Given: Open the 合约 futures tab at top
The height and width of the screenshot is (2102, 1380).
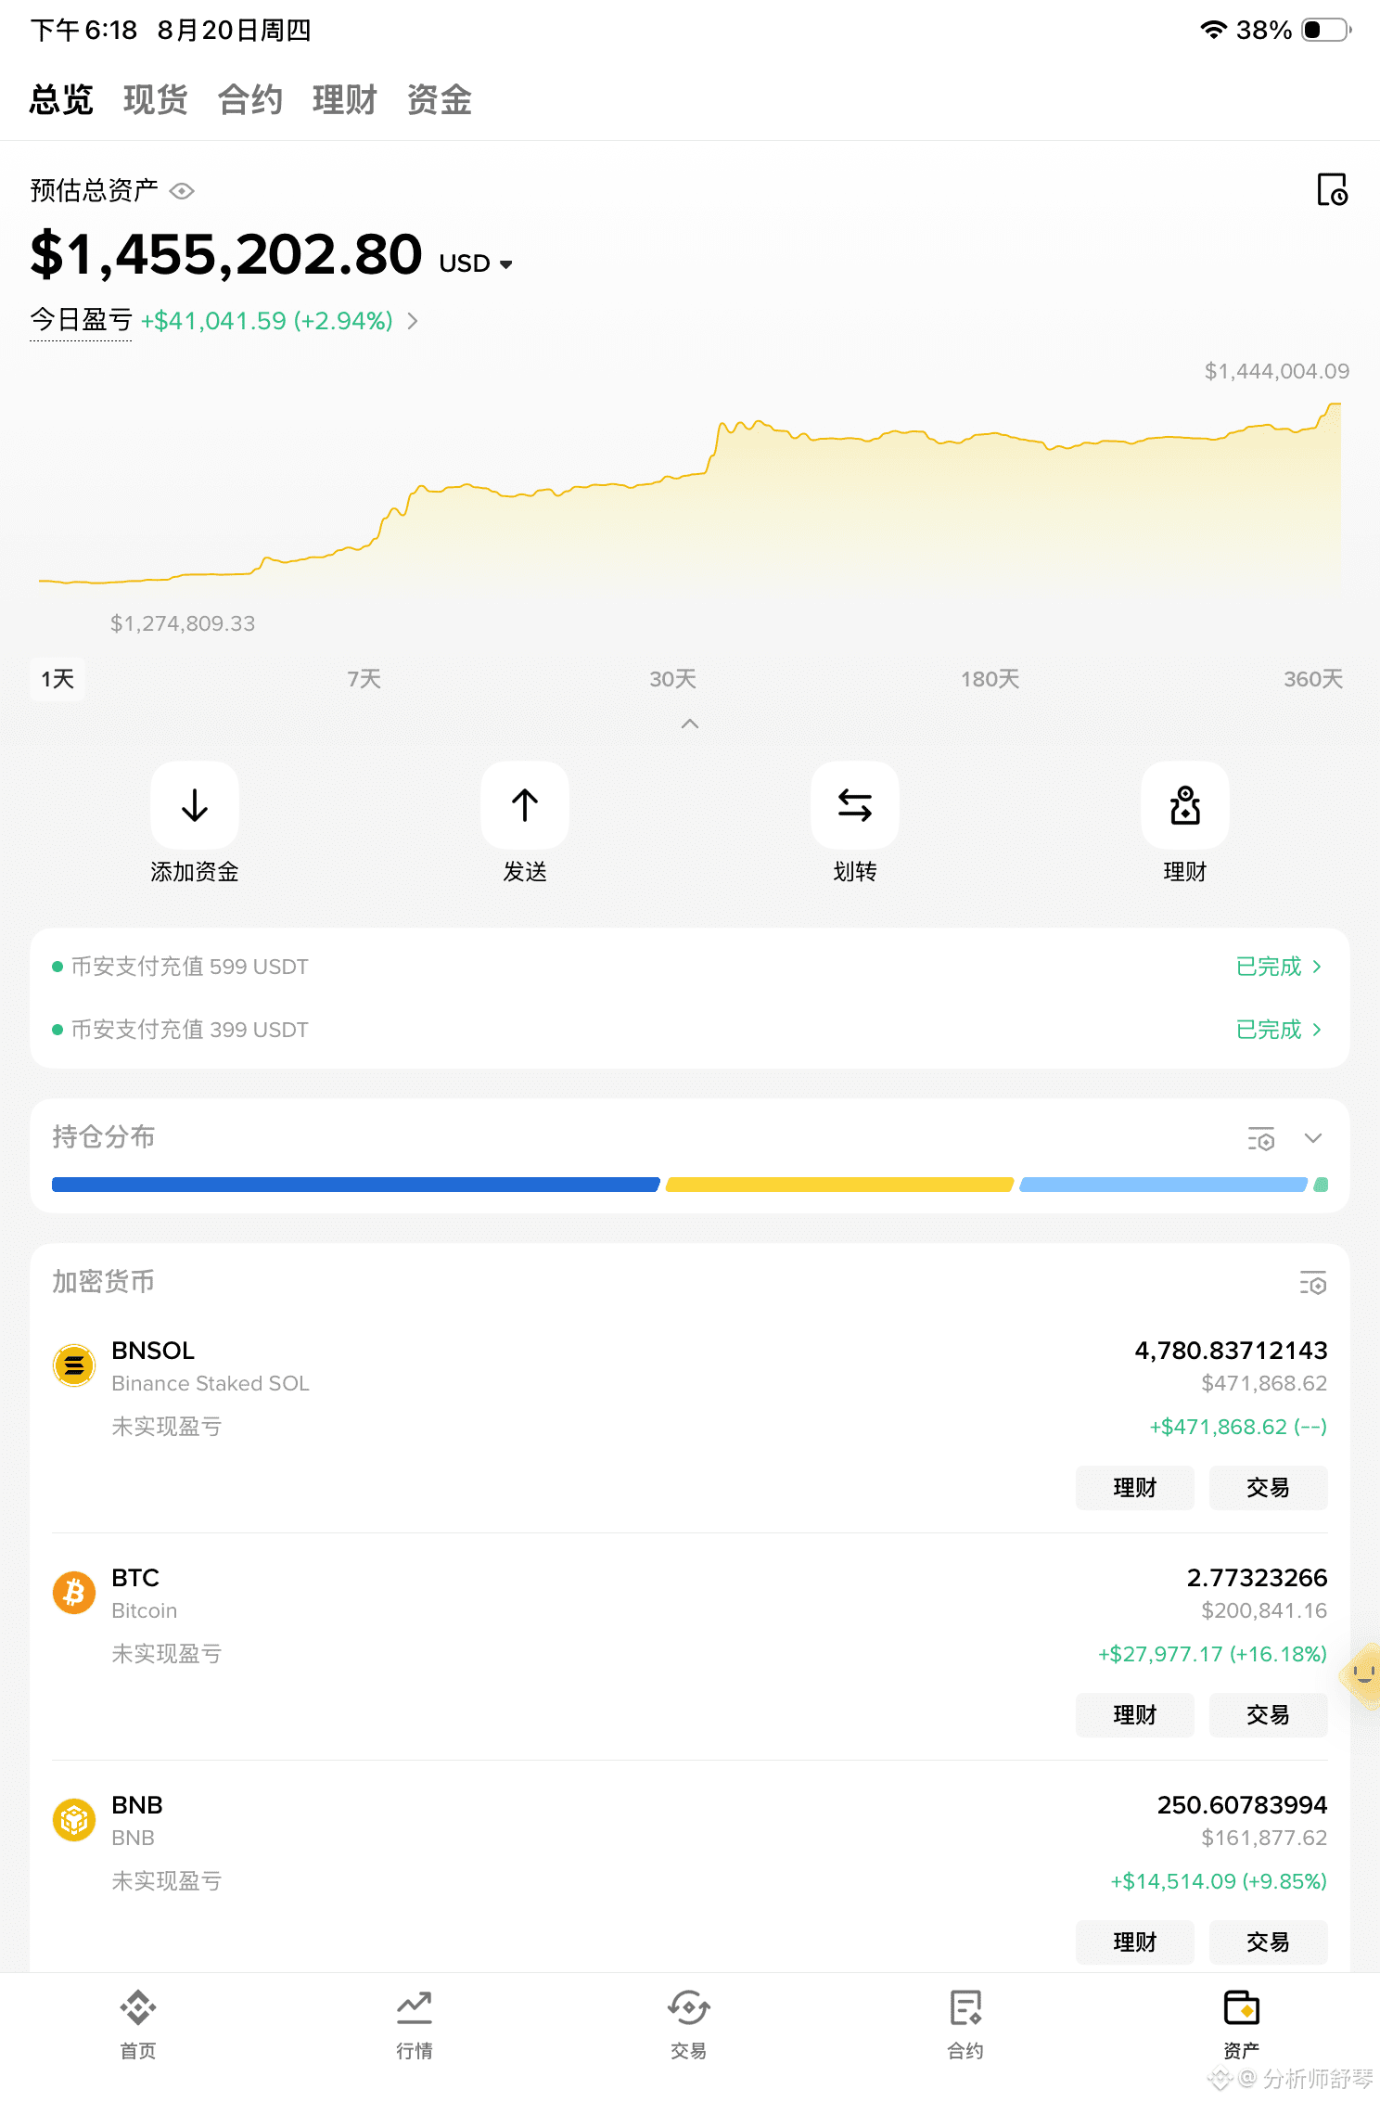Looking at the screenshot, I should click(x=250, y=99).
